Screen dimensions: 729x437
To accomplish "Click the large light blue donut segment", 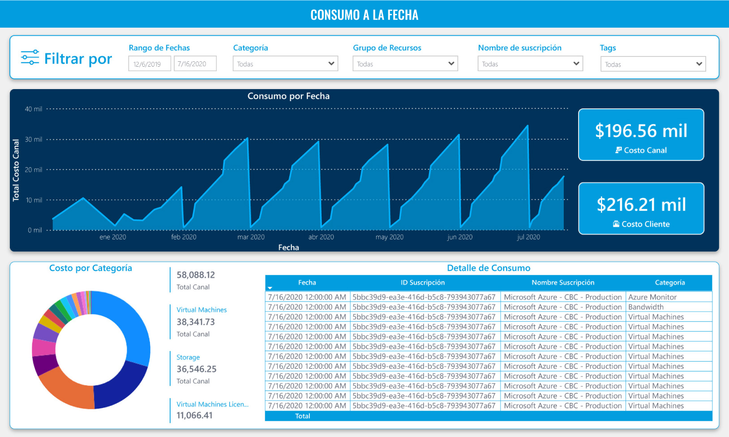I will point(129,321).
